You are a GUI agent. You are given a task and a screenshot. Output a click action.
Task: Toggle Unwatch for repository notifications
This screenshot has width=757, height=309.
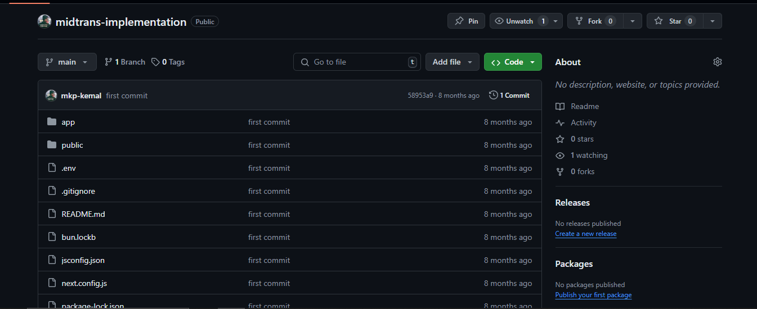point(519,21)
